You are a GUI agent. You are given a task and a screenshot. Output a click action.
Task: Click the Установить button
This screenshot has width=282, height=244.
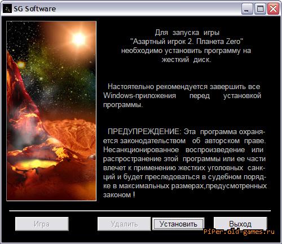(x=178, y=224)
